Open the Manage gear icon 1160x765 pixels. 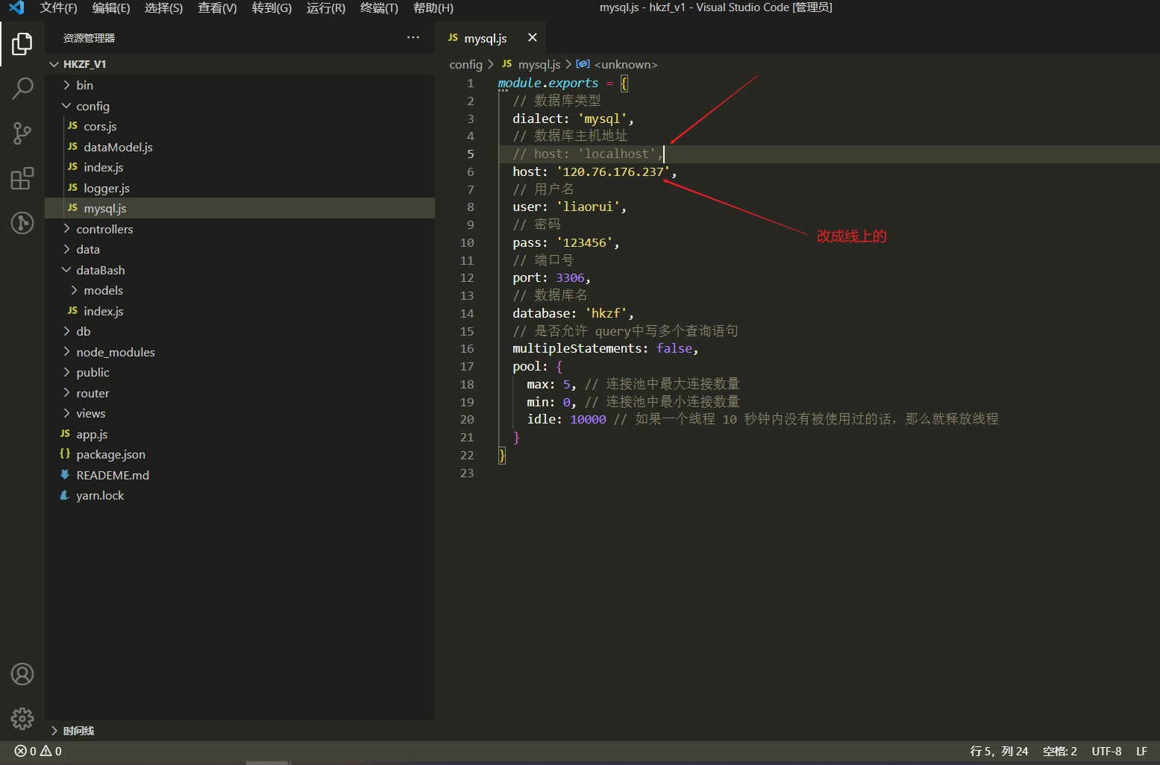(x=22, y=719)
